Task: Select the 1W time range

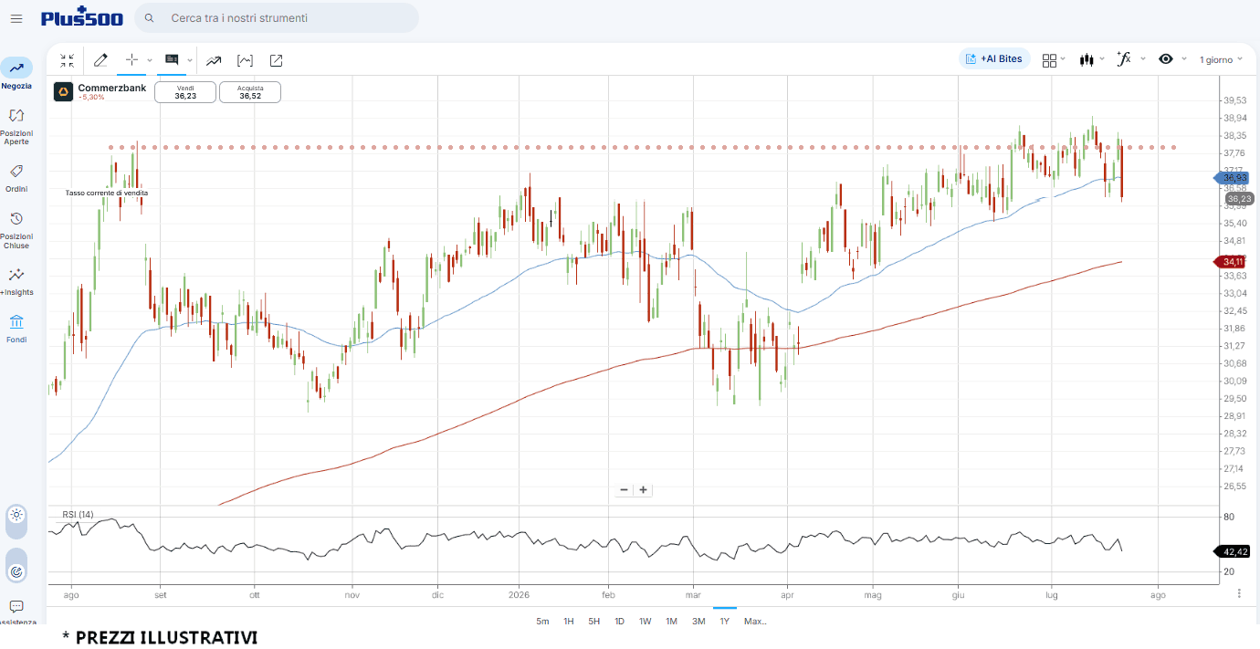Action: [645, 622]
